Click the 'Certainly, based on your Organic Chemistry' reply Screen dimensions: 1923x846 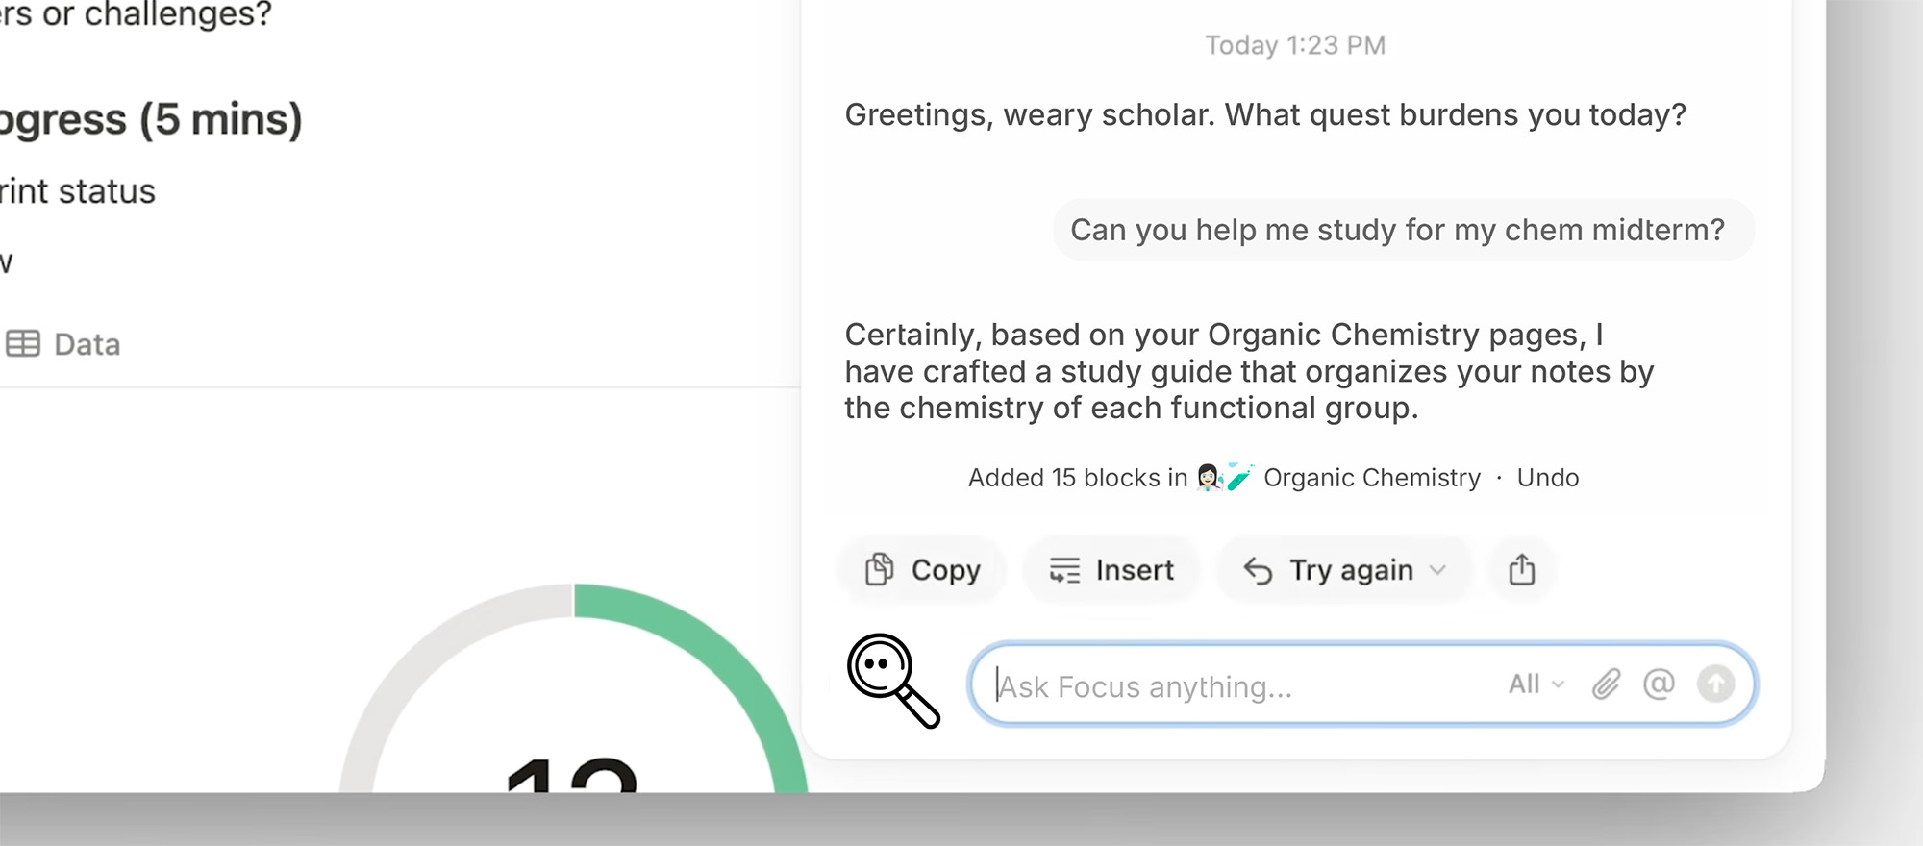[x=1249, y=371]
